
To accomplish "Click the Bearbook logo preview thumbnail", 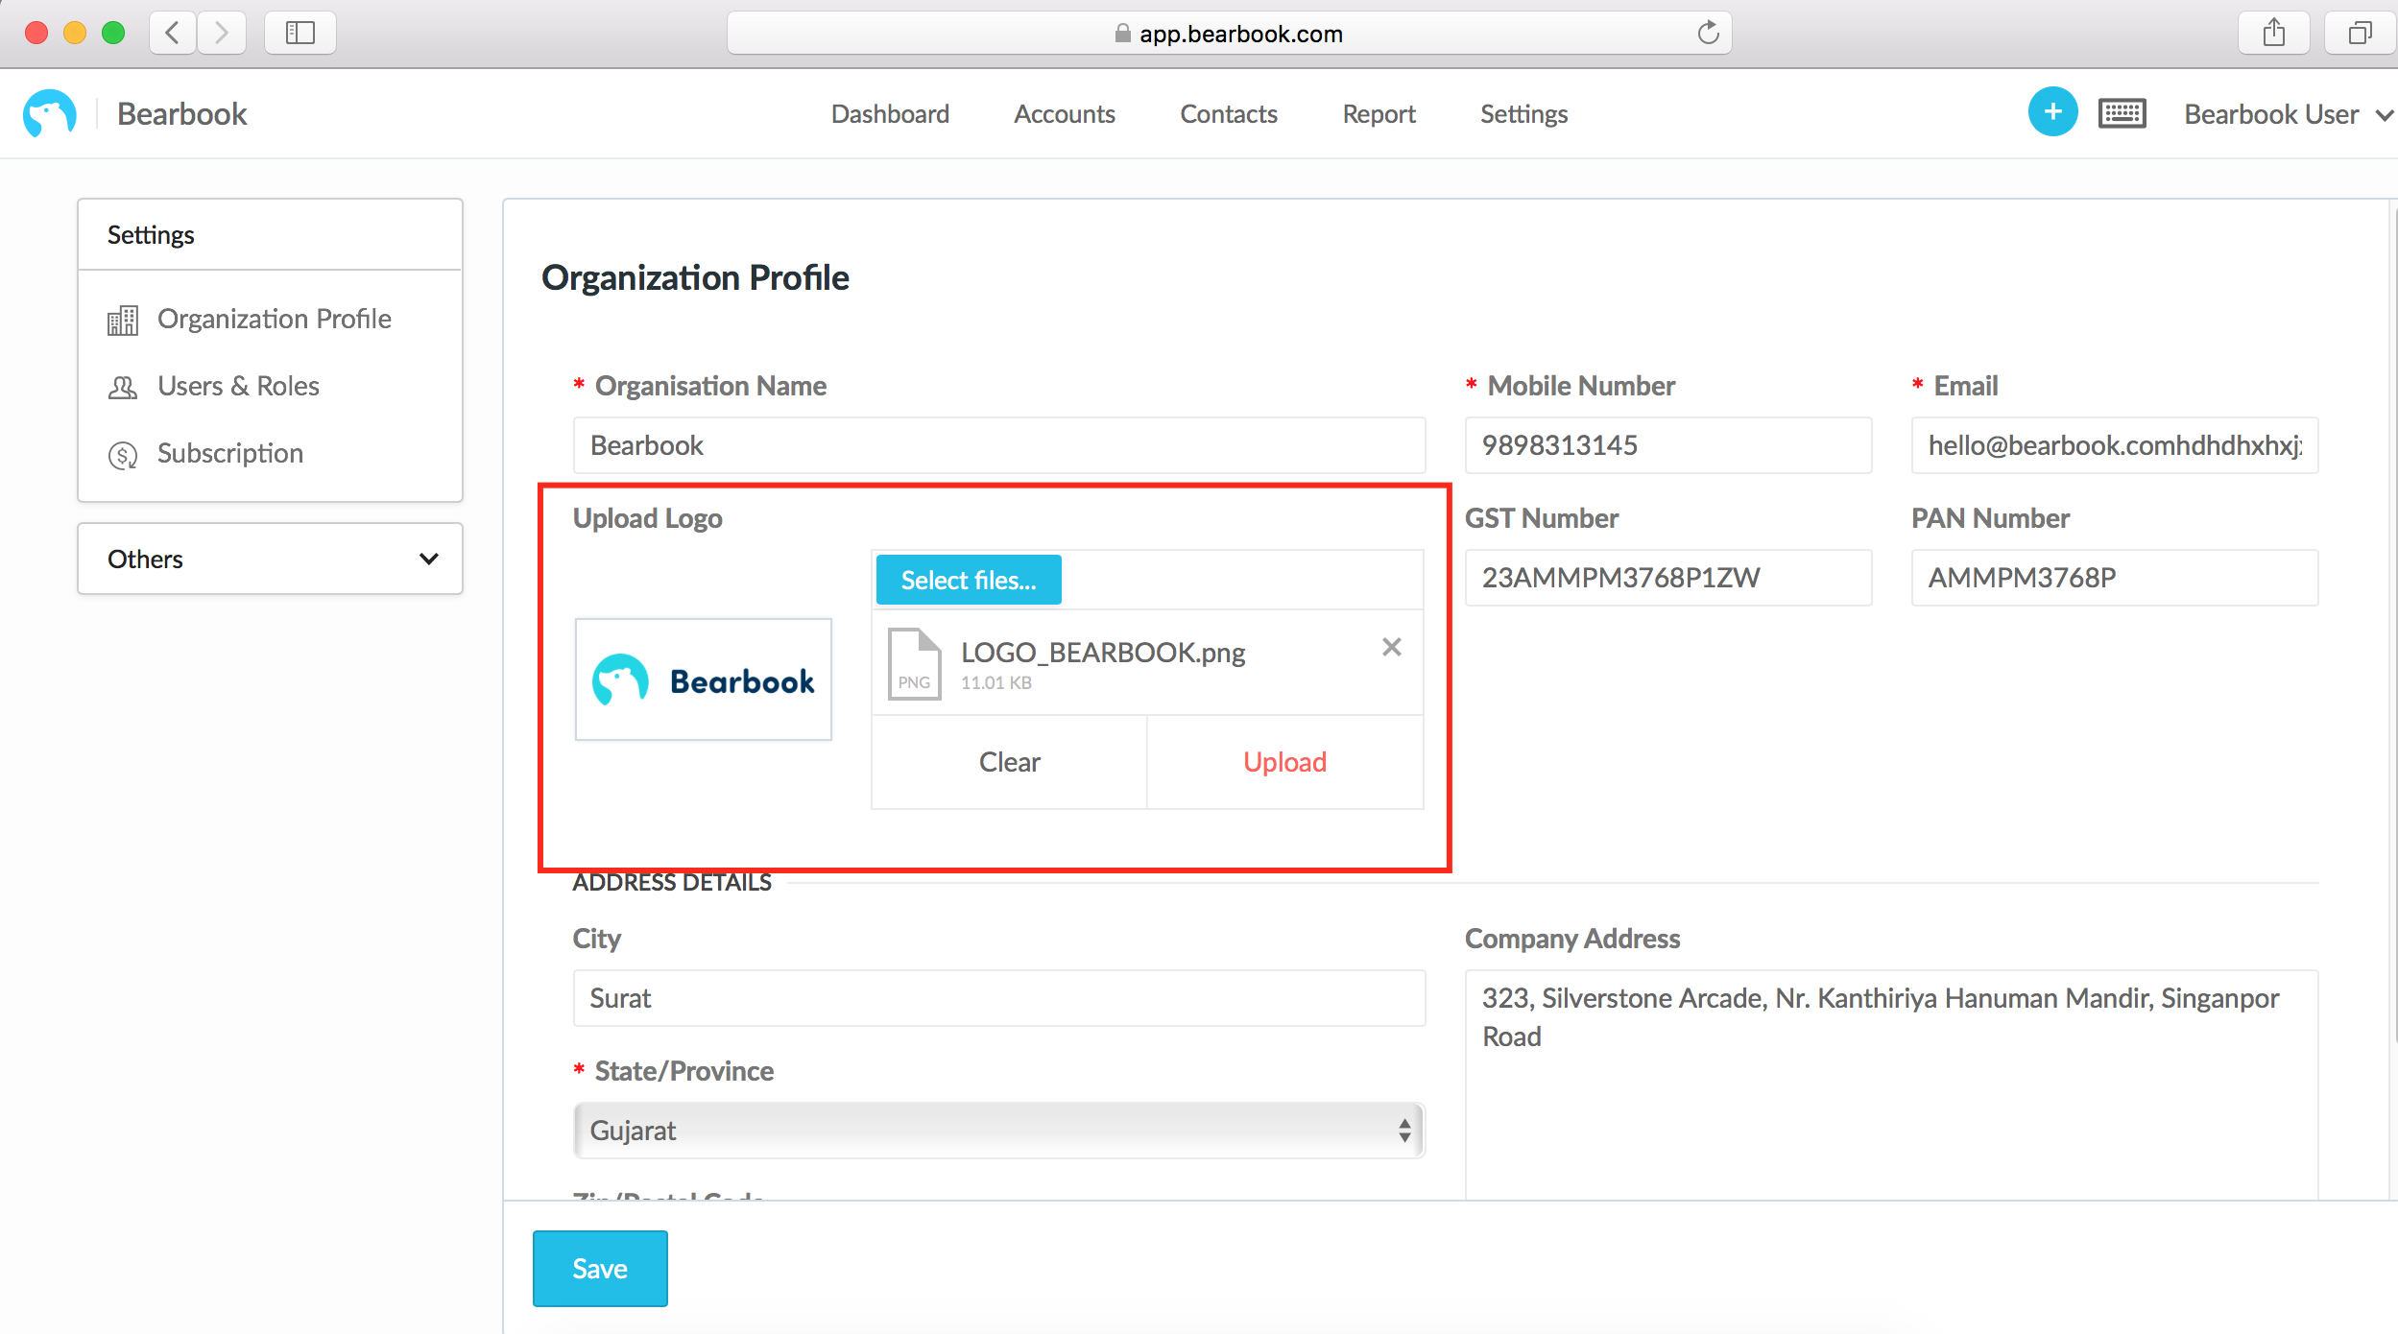I will click(x=704, y=679).
